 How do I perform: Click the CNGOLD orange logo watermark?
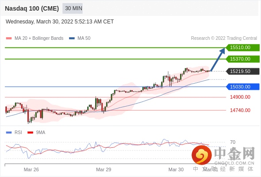(202, 155)
